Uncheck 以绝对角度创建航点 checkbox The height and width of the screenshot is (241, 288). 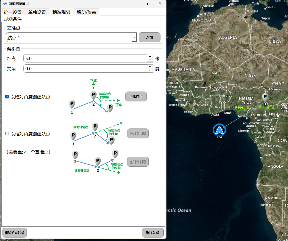(7, 97)
